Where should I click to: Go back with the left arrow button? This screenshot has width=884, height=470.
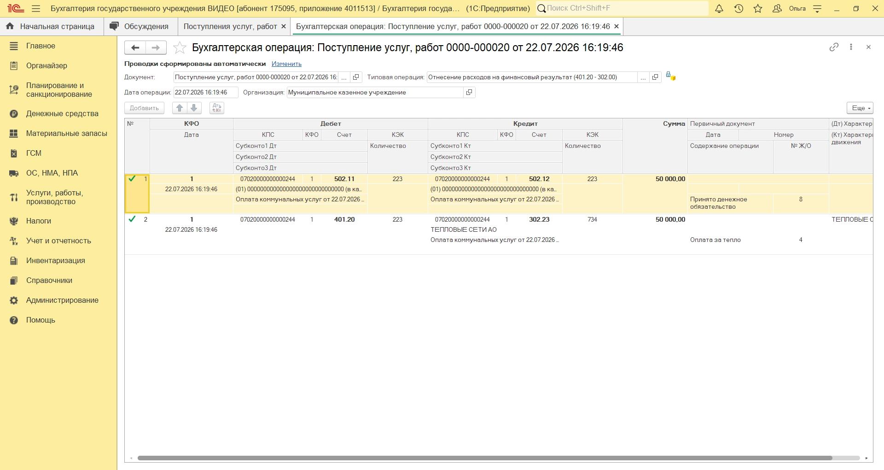[x=135, y=47]
